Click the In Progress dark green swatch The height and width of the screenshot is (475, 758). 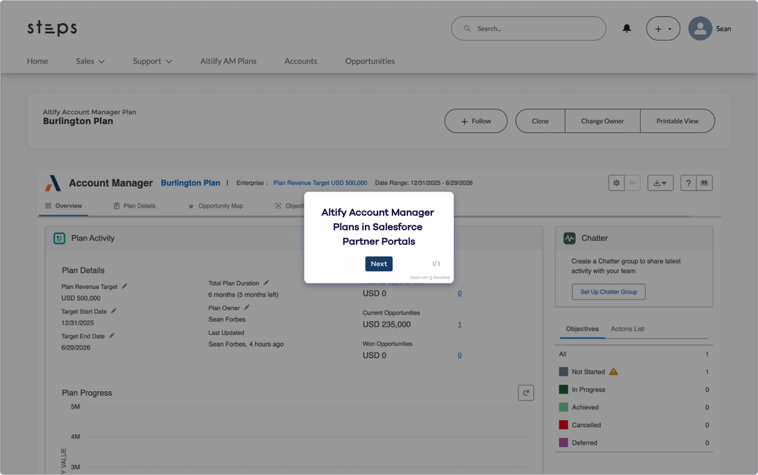pyautogui.click(x=564, y=390)
